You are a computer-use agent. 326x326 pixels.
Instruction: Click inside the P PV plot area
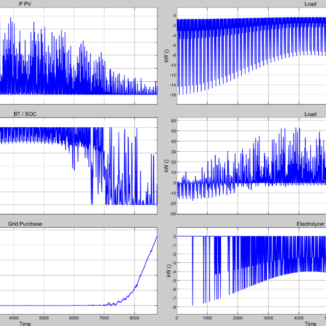coord(79,56)
